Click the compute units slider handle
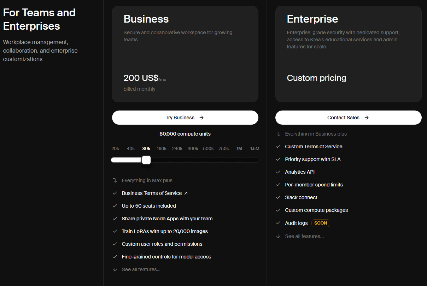This screenshot has width=427, height=286. [146, 160]
